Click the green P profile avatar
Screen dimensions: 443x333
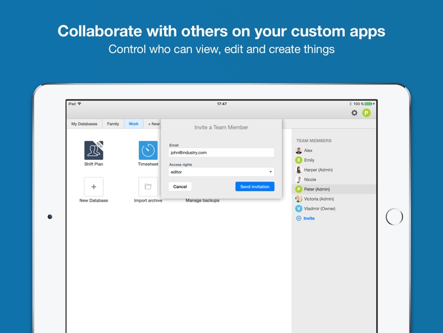point(366,113)
